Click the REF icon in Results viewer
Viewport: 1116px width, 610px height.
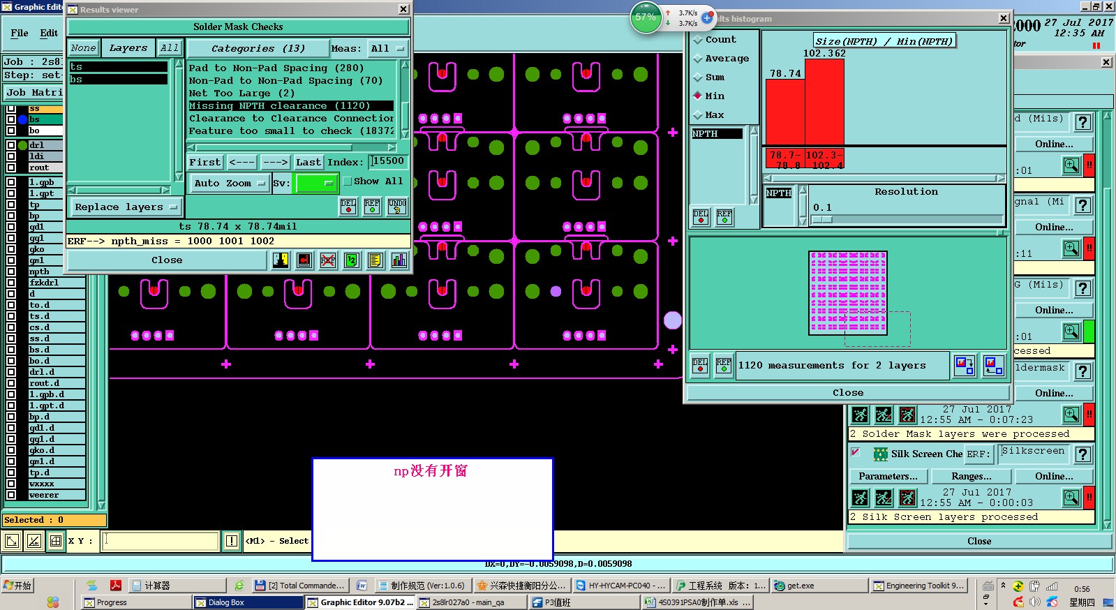click(372, 206)
